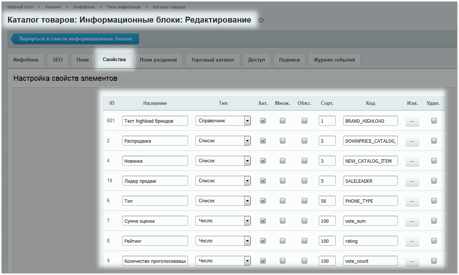Add page to favorites with star icon
The image size is (459, 275).
[x=261, y=20]
